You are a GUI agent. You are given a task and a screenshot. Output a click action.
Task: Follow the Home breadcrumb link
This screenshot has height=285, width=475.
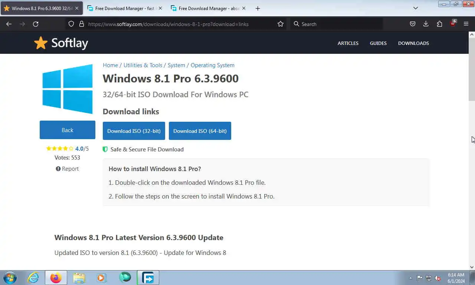point(110,65)
